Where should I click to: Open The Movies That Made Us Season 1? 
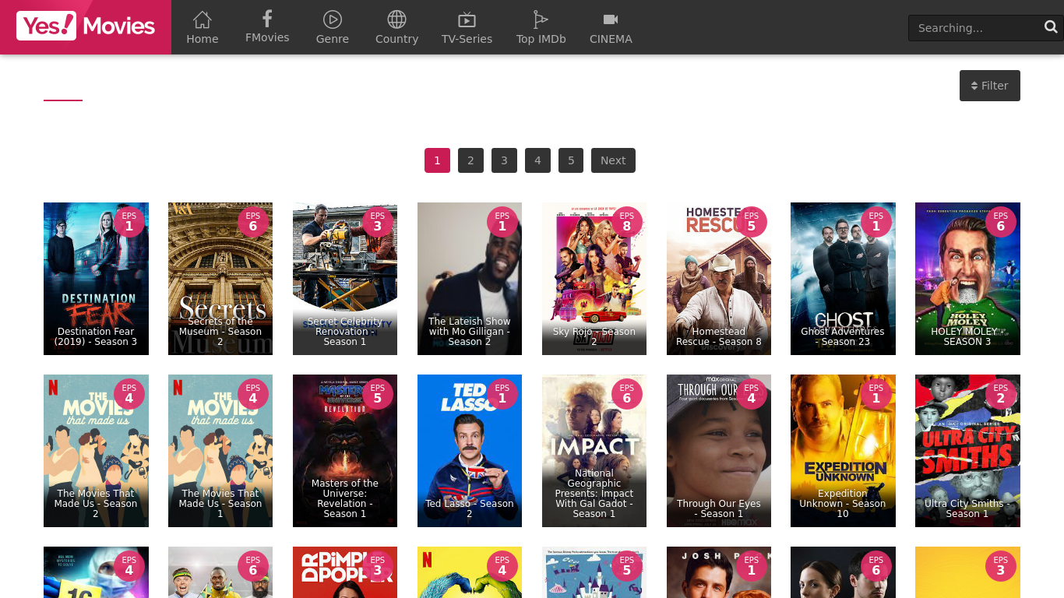(220, 451)
